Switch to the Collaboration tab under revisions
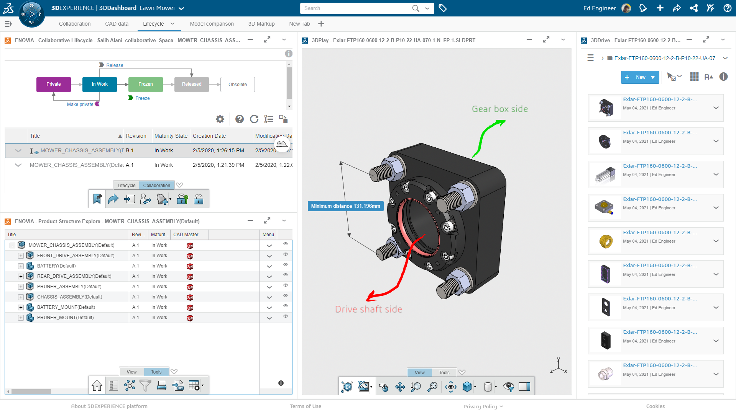Viewport: 736px width, 411px height. 156,185
